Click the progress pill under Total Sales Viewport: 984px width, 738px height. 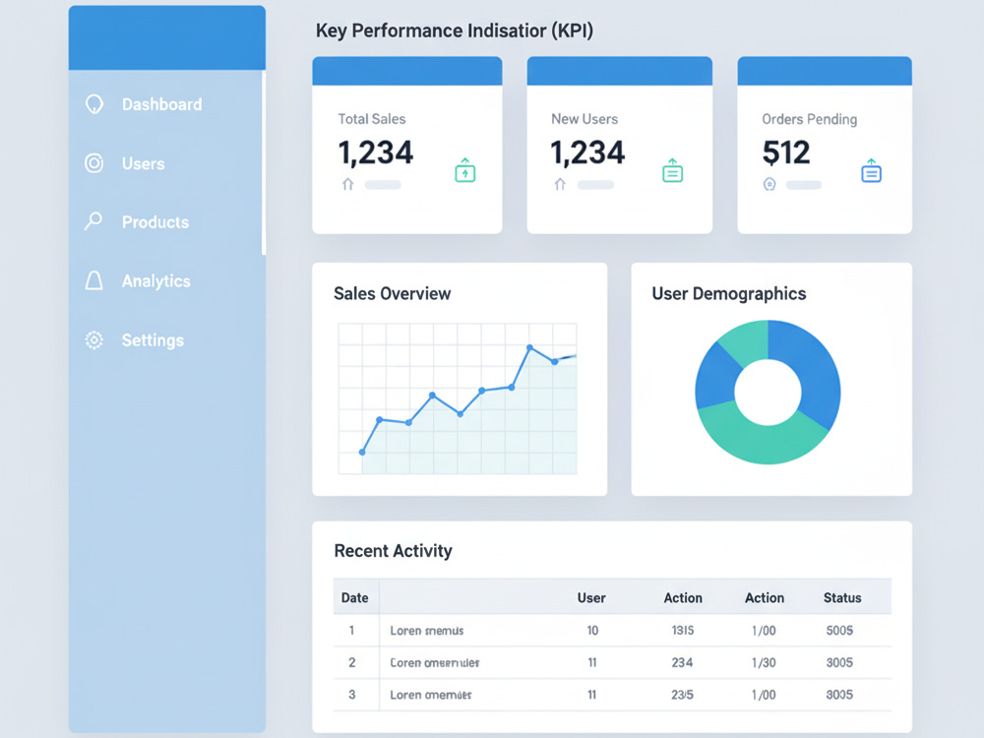tap(383, 185)
